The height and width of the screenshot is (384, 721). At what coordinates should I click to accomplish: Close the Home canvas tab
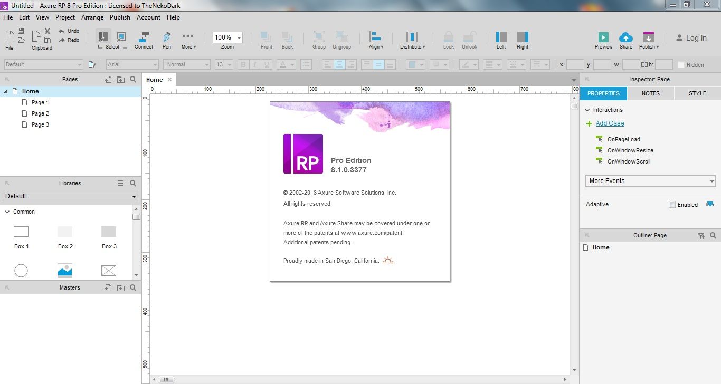pos(169,80)
